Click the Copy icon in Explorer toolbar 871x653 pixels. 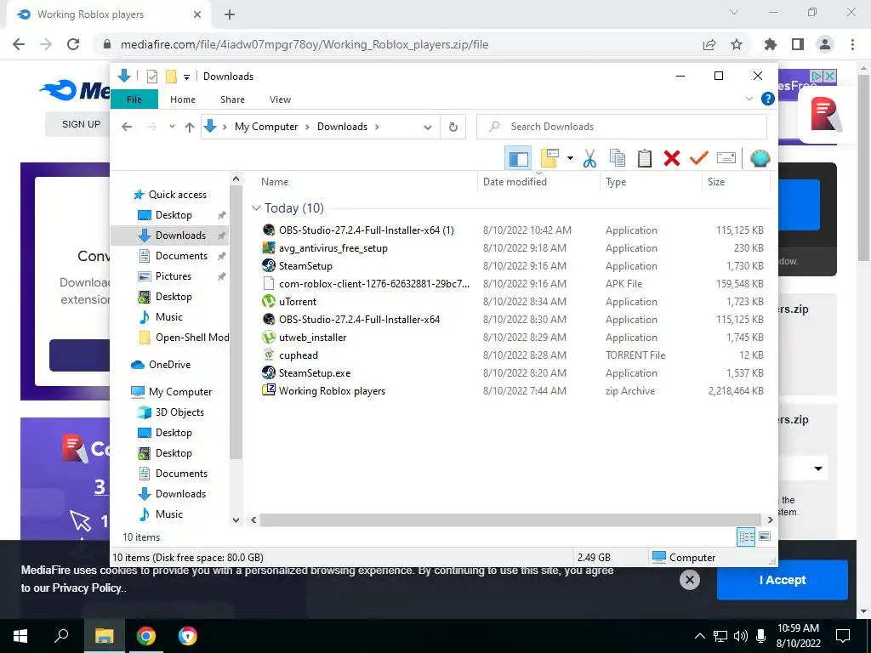[618, 158]
